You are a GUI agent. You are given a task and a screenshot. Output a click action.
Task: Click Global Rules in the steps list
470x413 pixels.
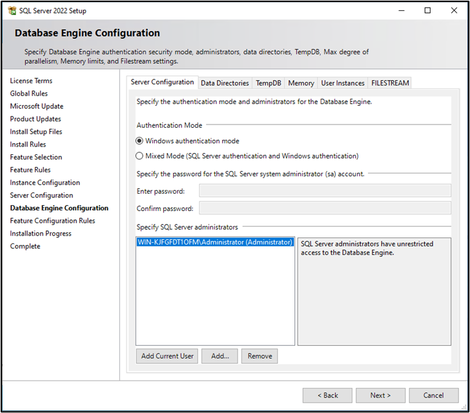click(x=29, y=94)
